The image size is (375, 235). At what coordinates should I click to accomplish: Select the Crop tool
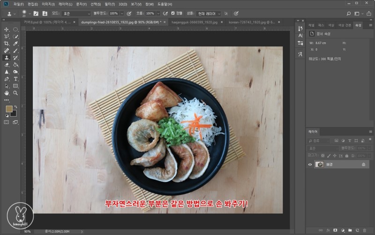(x=7, y=44)
